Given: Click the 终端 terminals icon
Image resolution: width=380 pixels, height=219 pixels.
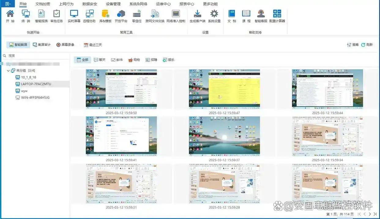Looking at the screenshot, I should (x=26, y=16).
